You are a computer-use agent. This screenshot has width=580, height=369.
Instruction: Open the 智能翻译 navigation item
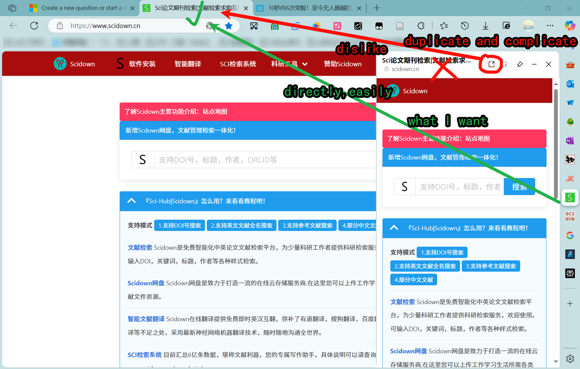188,64
